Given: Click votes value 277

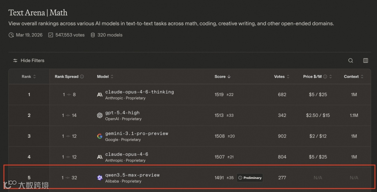Looking at the screenshot, I should point(282,178).
